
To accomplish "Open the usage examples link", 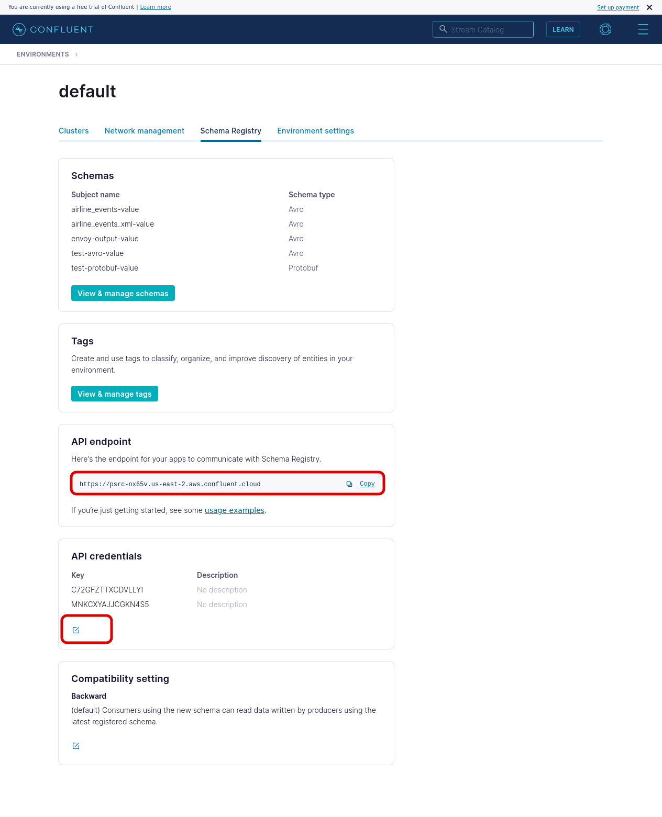I will (235, 510).
